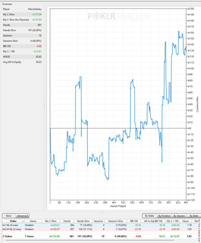This screenshot has width=201, height=243.
Task: Click the -61.30 BB/100 cell
Action: [x=138, y=229]
